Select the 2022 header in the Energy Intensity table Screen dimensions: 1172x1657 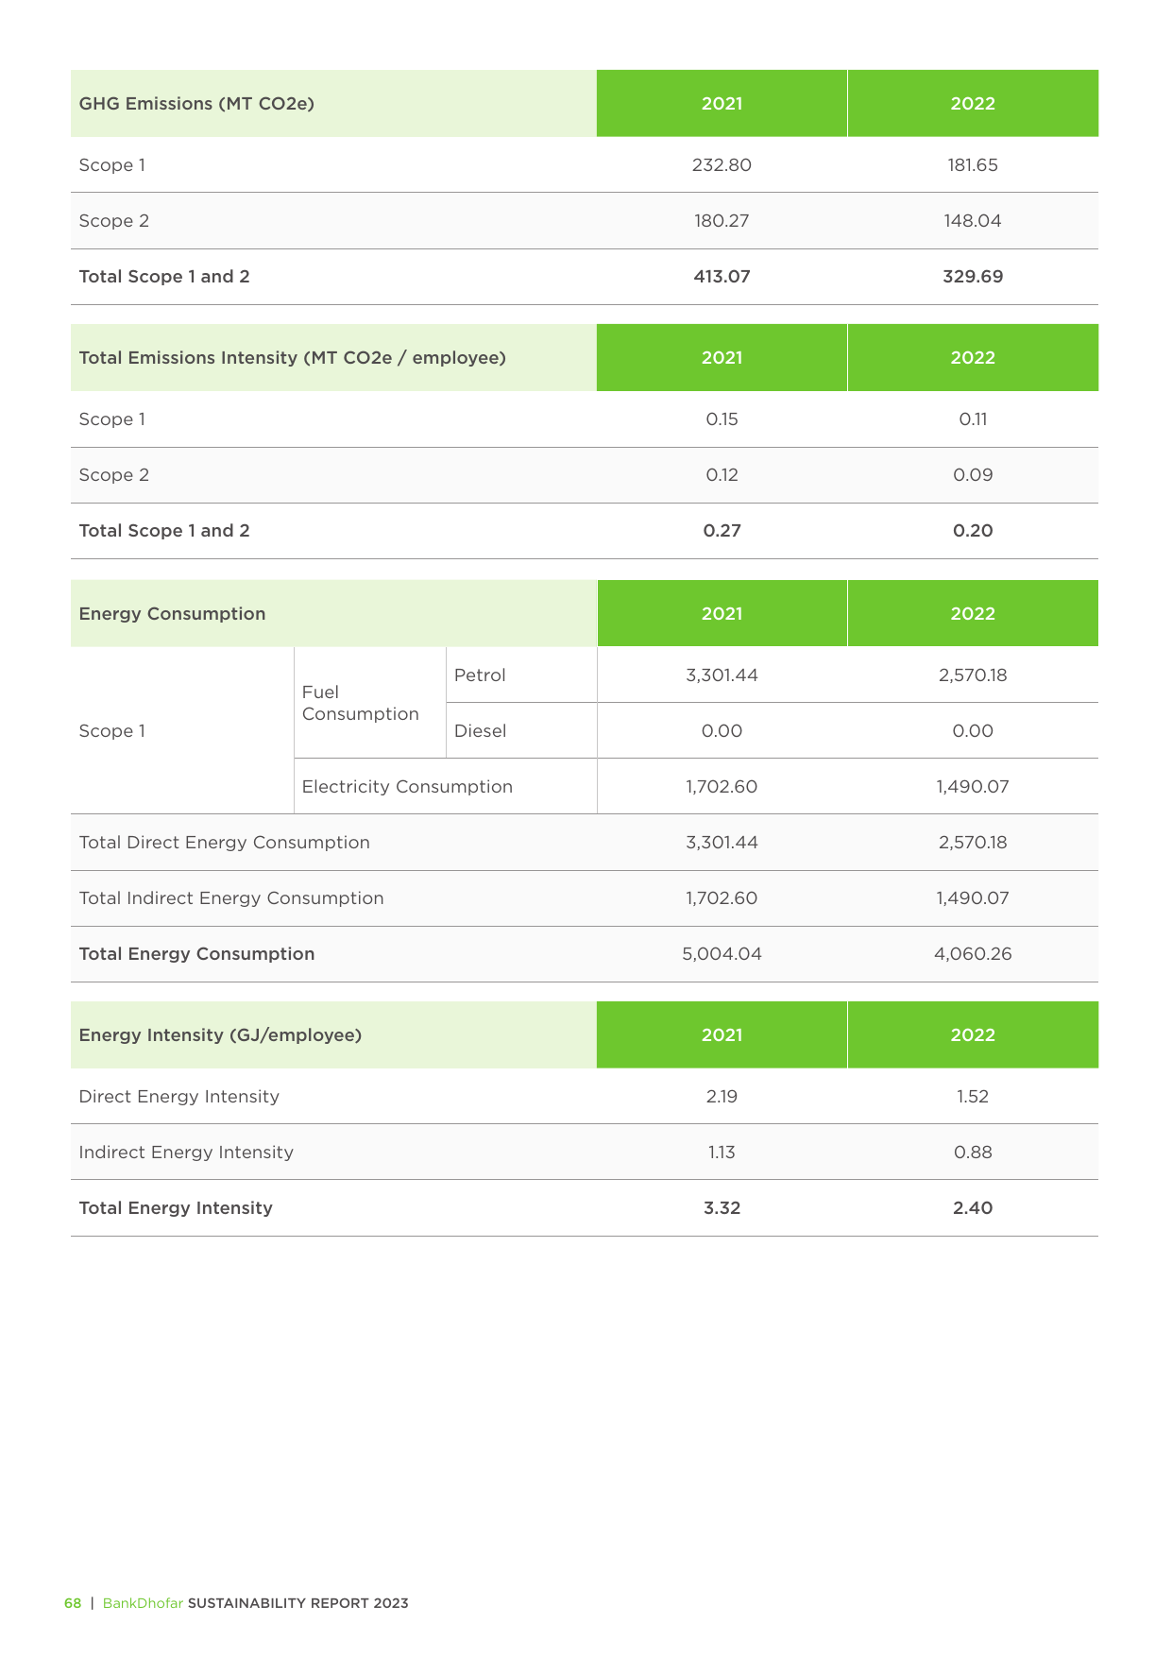tap(973, 1035)
